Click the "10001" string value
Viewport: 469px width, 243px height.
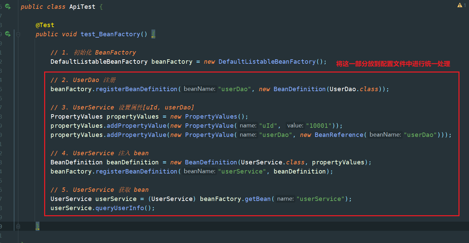click(319, 126)
